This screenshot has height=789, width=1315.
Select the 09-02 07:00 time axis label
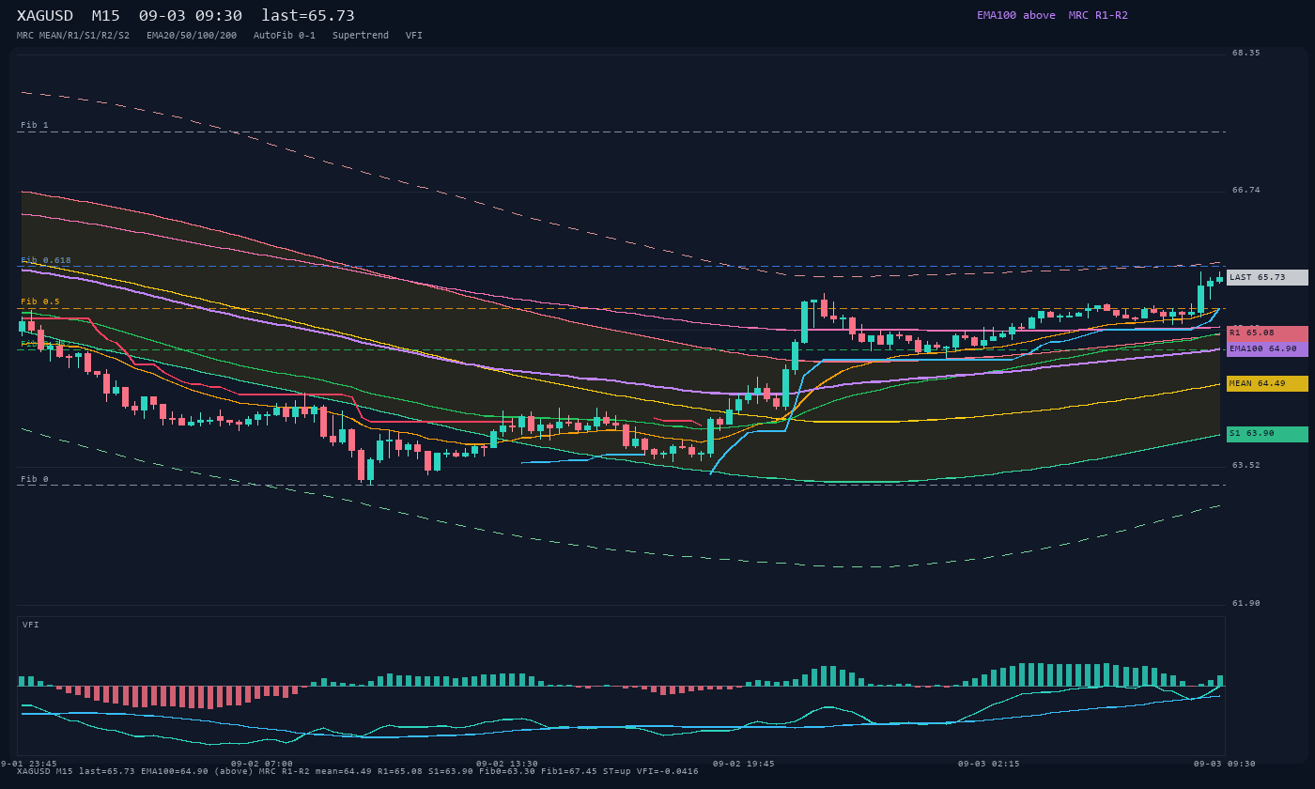[x=262, y=764]
